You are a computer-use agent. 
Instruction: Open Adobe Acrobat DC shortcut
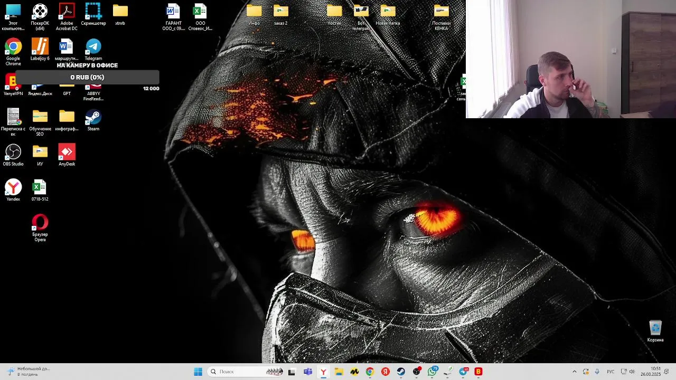67,16
